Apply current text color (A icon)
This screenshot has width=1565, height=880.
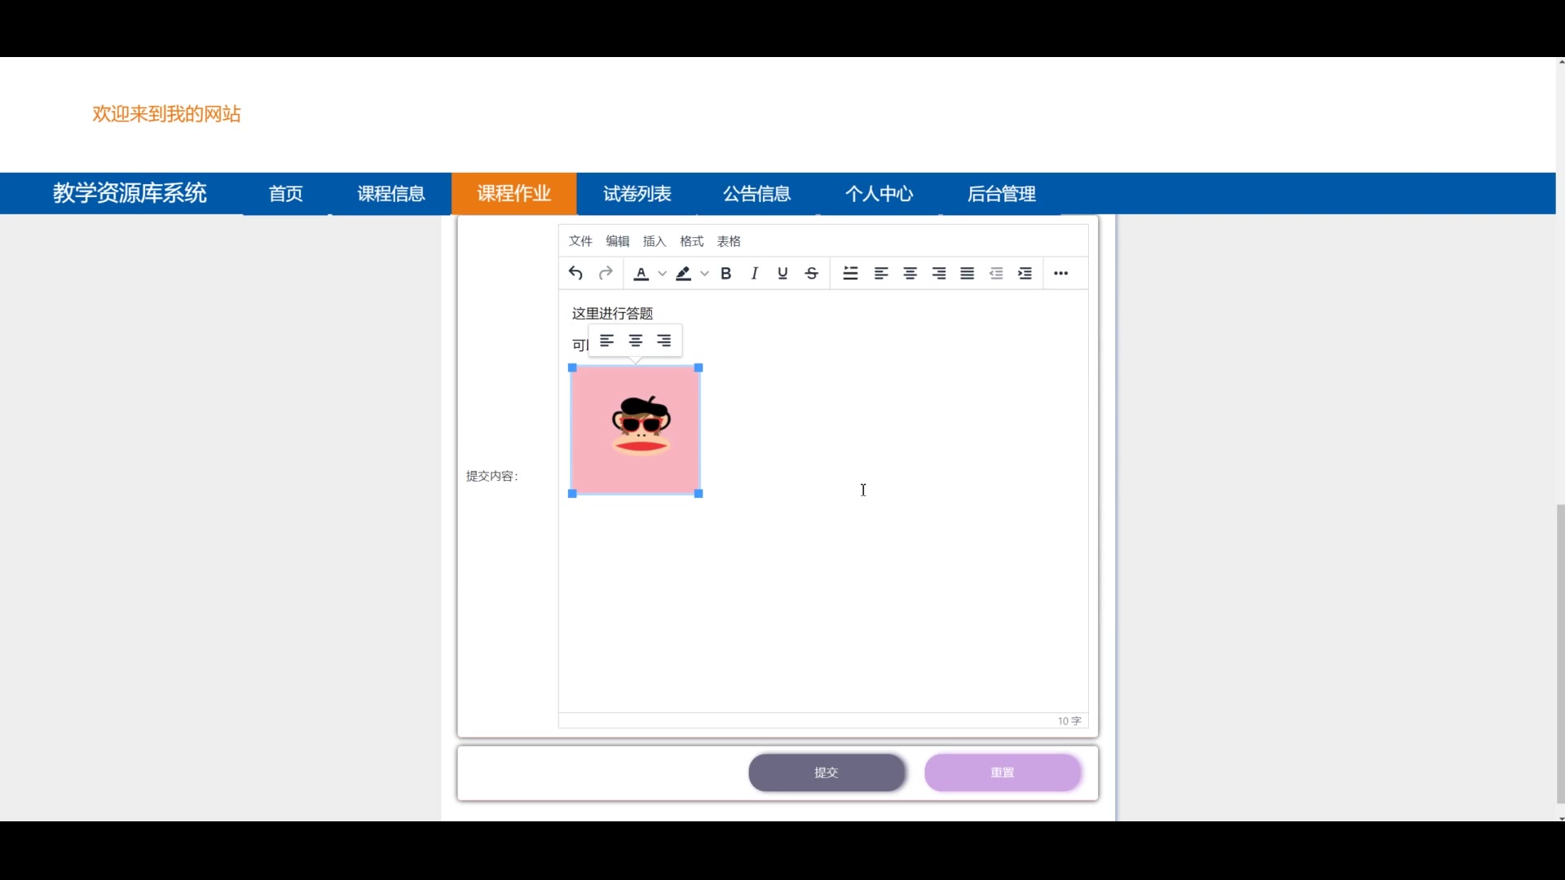(641, 274)
